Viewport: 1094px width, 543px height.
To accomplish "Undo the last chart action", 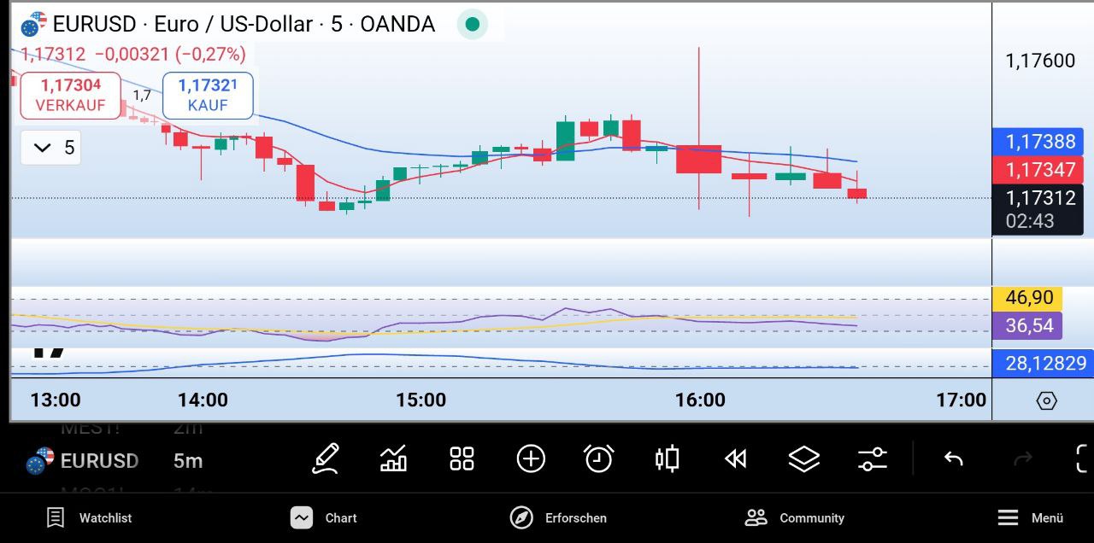I will 953,459.
